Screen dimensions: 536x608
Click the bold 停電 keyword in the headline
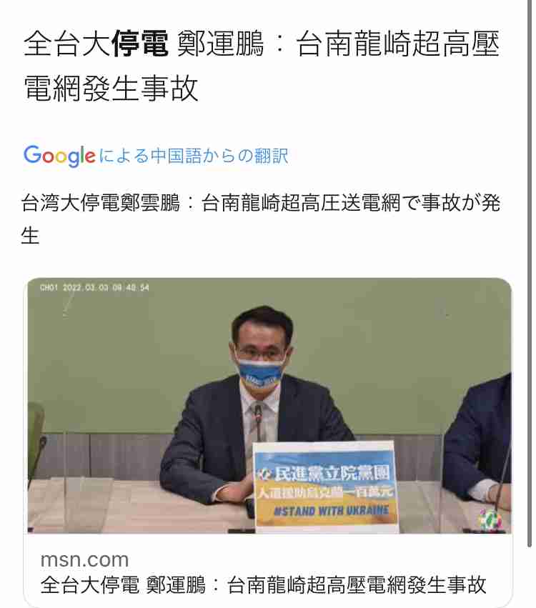click(139, 44)
